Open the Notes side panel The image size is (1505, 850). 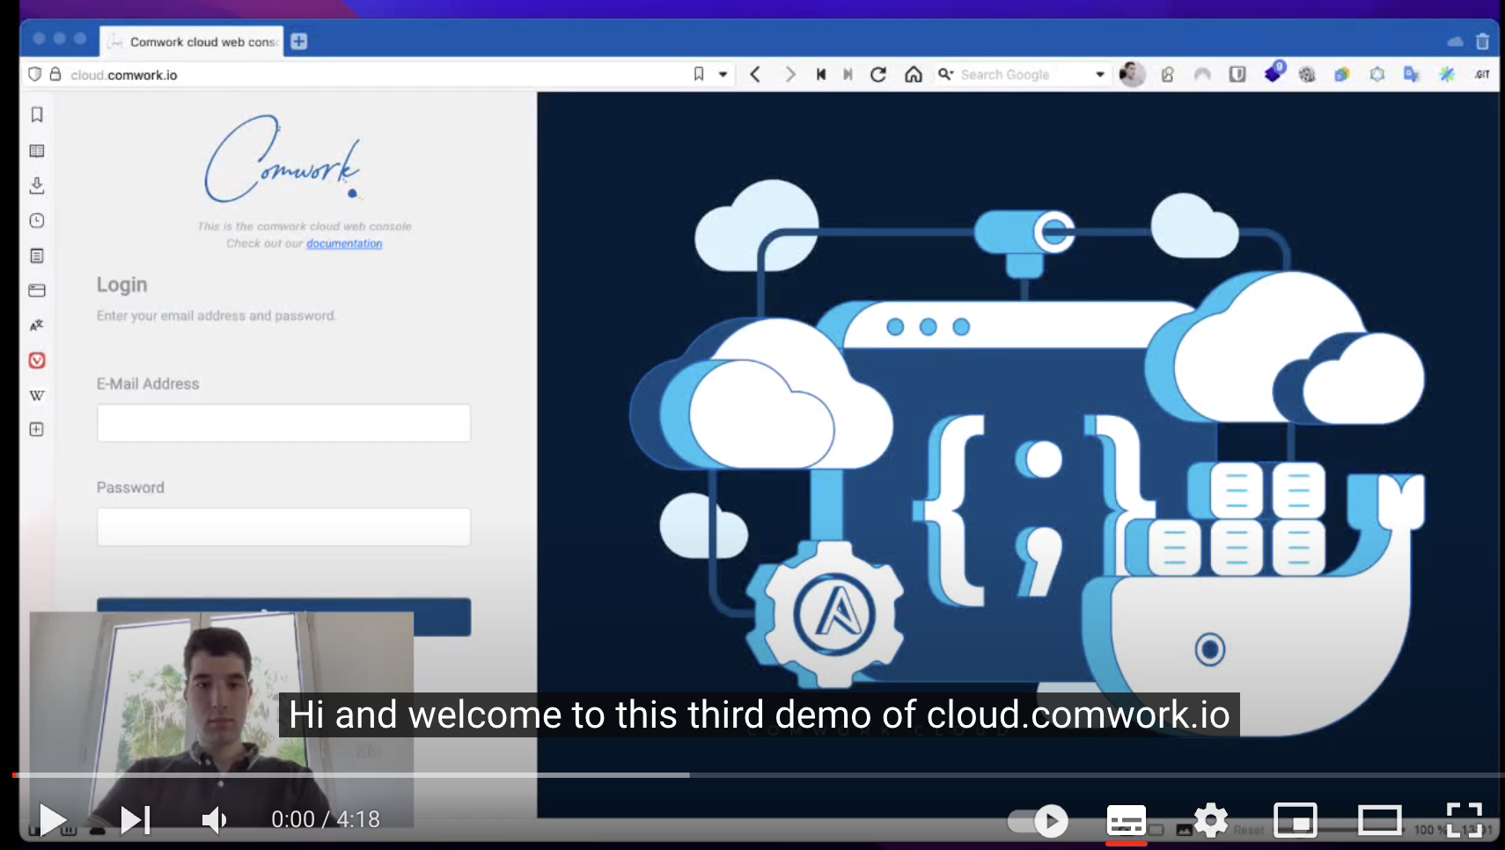[x=37, y=255]
